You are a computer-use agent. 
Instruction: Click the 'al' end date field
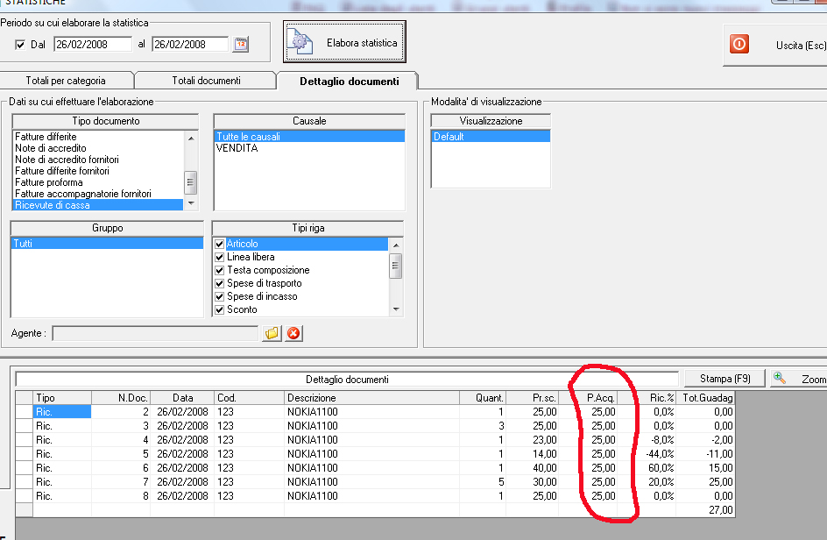point(190,45)
